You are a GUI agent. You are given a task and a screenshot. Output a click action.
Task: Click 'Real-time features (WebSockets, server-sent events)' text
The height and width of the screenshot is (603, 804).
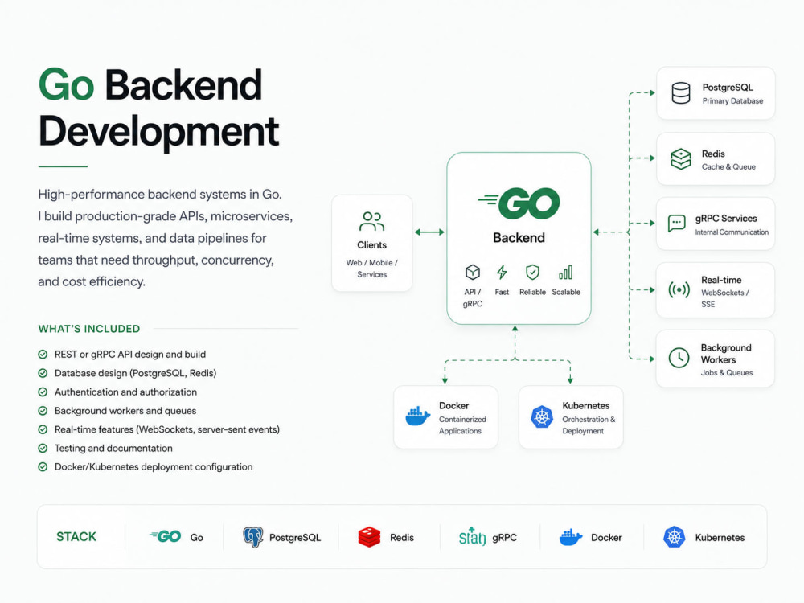(x=167, y=429)
